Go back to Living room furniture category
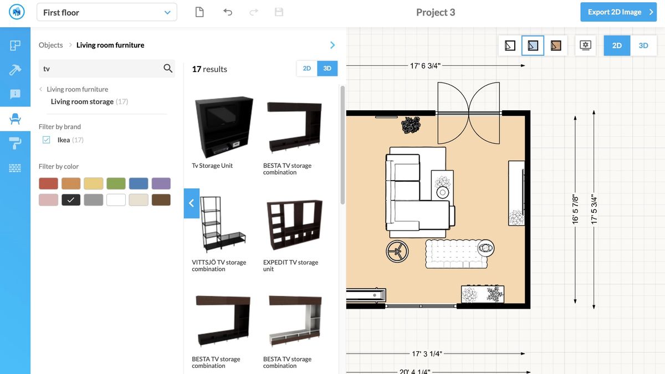The image size is (665, 374). 78,89
